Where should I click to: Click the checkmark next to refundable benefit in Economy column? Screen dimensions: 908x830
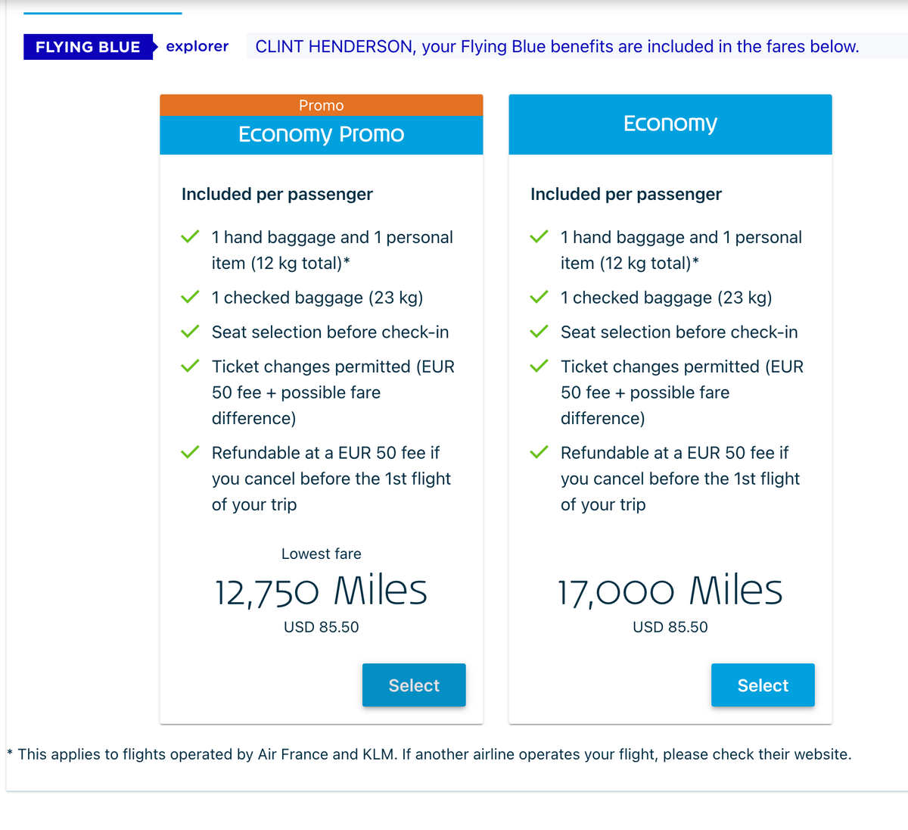click(539, 452)
